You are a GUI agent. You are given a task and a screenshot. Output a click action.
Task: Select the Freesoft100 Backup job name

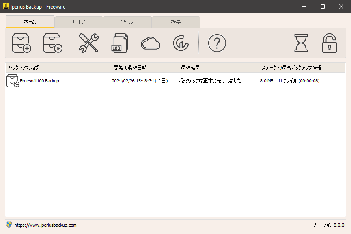[39, 81]
